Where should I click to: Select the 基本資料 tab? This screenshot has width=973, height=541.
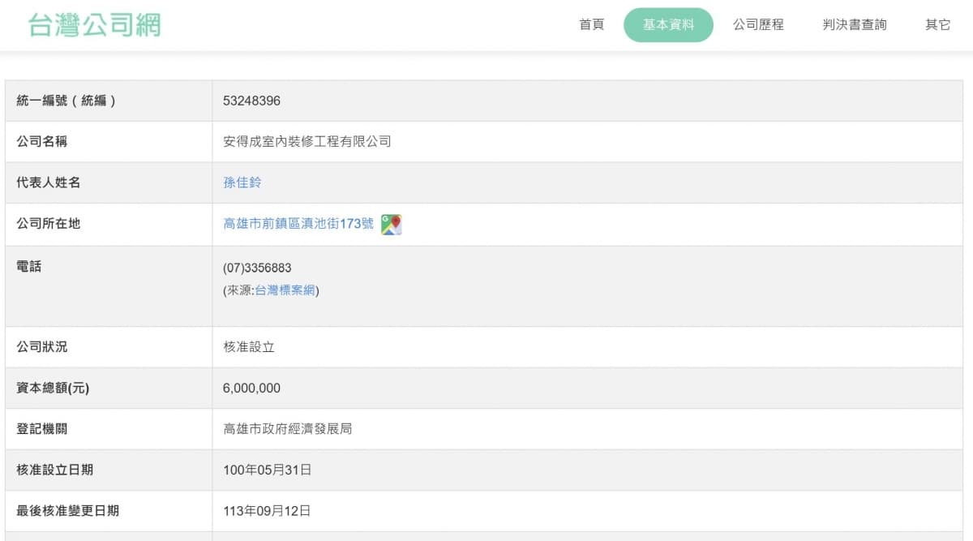pyautogui.click(x=668, y=25)
